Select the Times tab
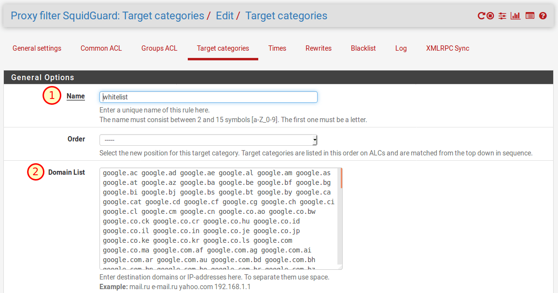The width and height of the screenshot is (558, 293). (x=277, y=48)
